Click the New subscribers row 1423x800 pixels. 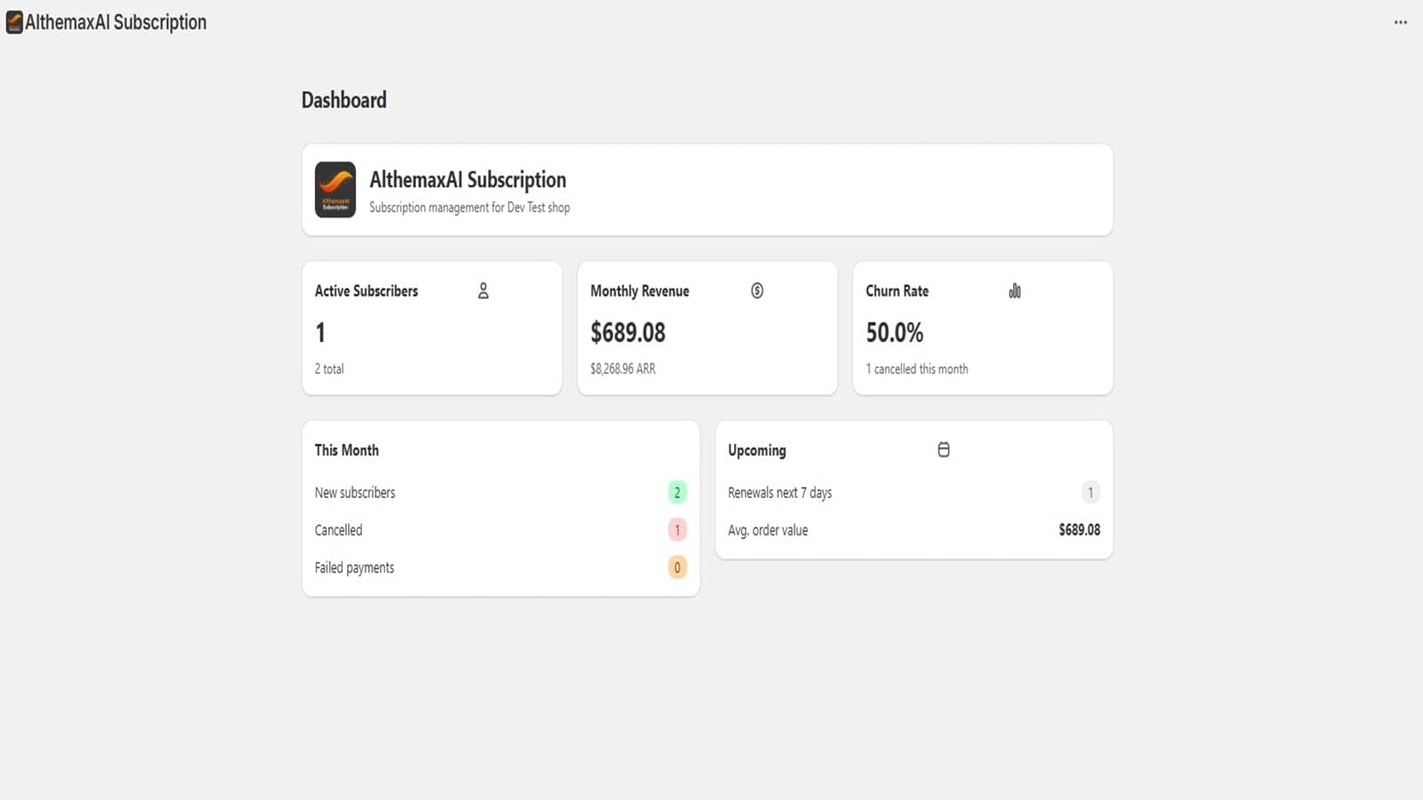355,492
